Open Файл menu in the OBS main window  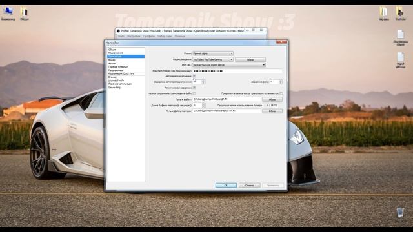[x=121, y=36]
